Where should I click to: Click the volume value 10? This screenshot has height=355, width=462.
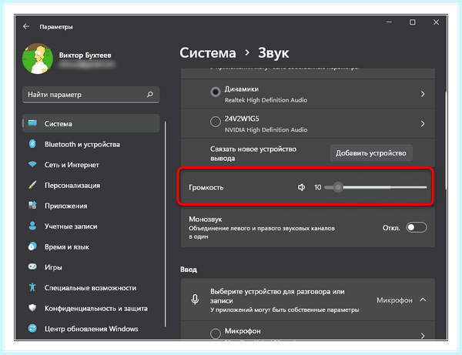coord(317,187)
